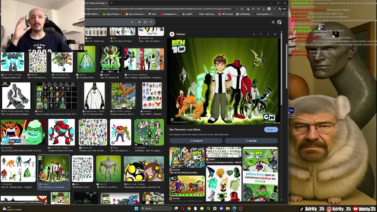Image resolution: width=377 pixels, height=212 pixels.
Task: Open the browser downloads icon
Action: pos(264,9)
